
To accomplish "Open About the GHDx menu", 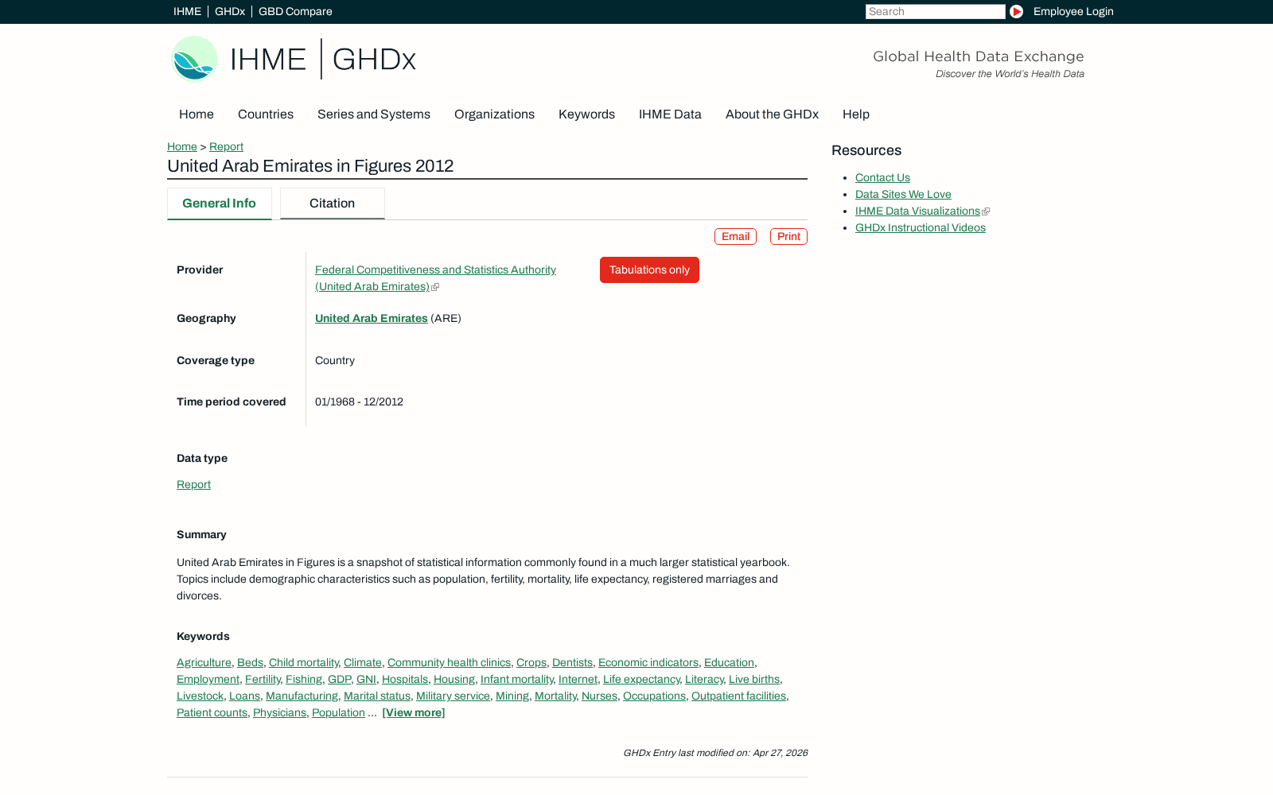I will [x=772, y=114].
